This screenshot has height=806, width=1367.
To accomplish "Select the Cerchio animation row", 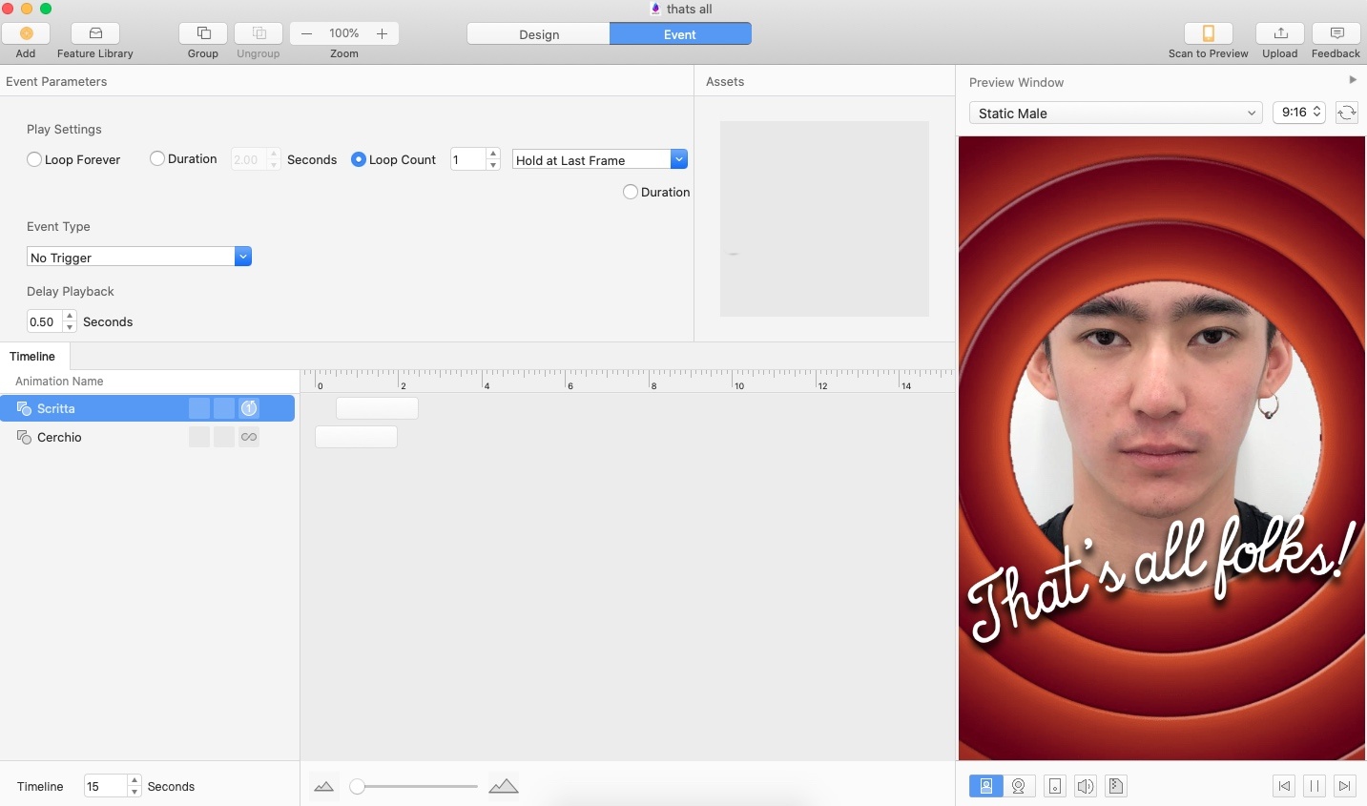I will (x=147, y=437).
